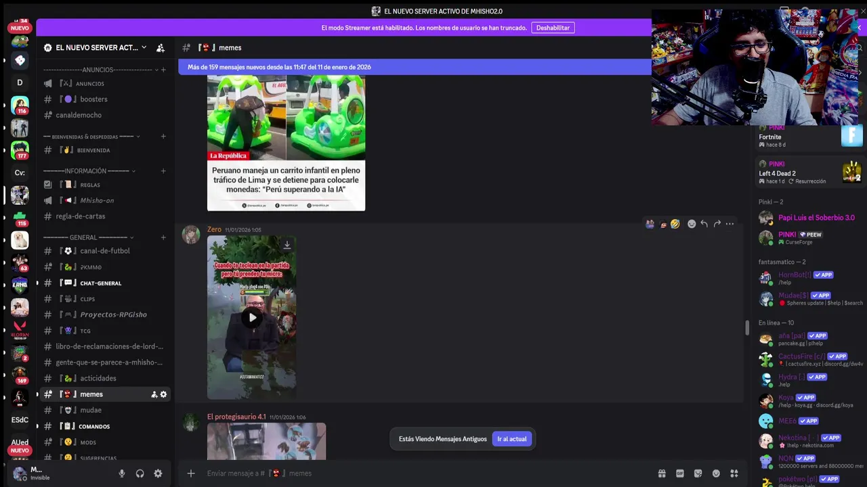Open memes channel settings gear
This screenshot has width=867, height=487.
click(x=163, y=394)
